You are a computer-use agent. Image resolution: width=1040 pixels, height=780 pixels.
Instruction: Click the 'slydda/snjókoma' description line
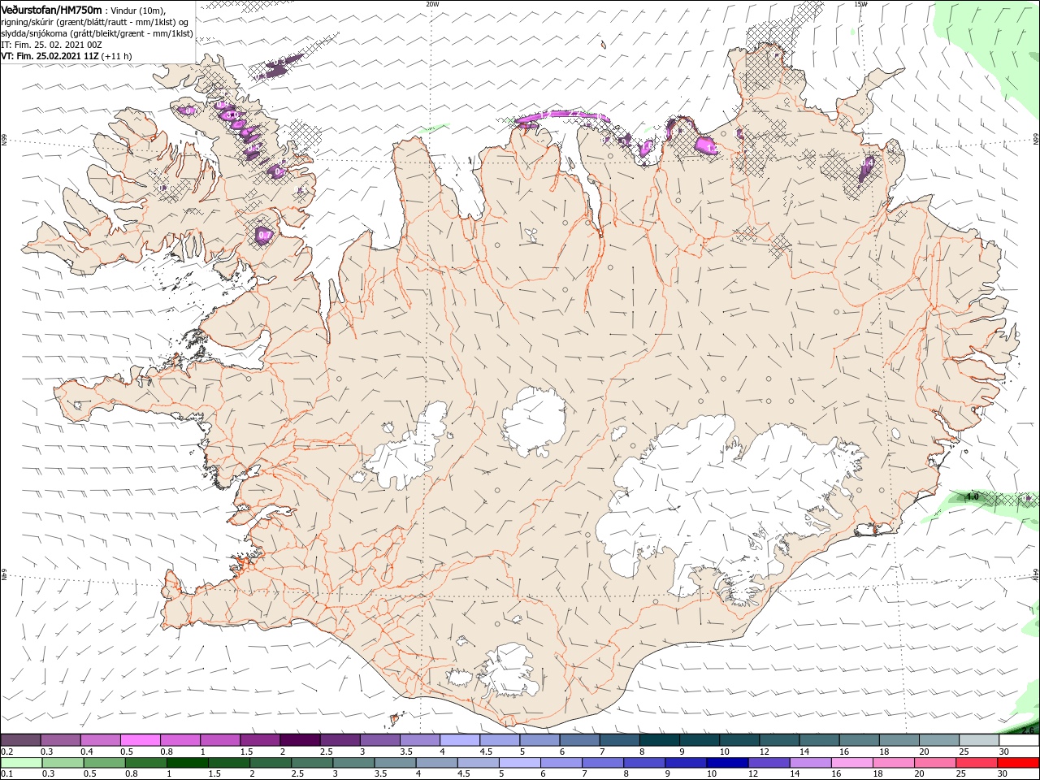pos(97,33)
